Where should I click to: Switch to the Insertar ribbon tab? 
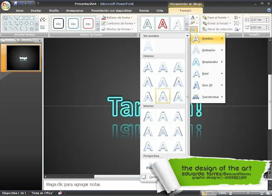point(36,11)
